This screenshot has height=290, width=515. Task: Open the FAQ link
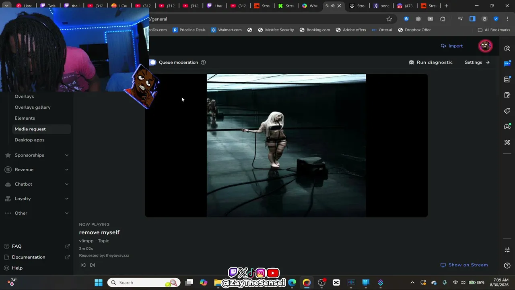point(37,246)
